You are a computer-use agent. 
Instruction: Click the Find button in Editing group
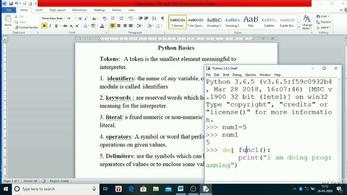(323, 16)
